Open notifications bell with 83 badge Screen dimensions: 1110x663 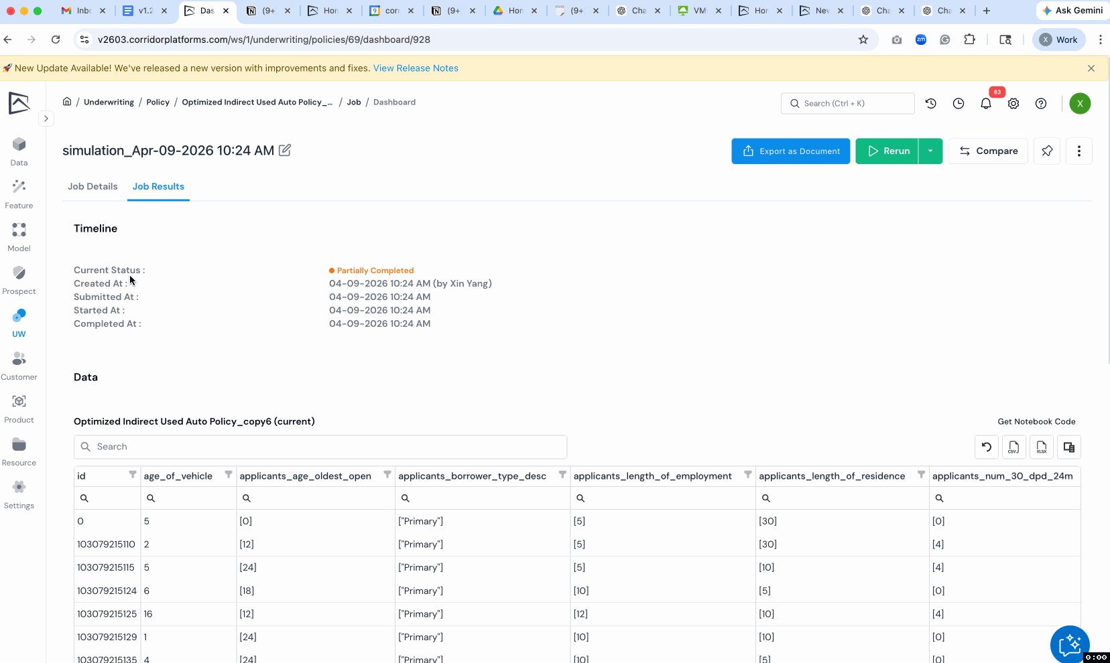(986, 103)
